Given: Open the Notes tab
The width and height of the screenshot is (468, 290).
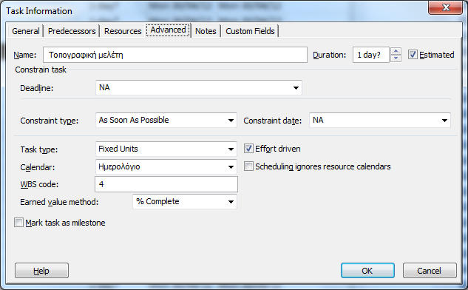Looking at the screenshot, I should [x=206, y=31].
